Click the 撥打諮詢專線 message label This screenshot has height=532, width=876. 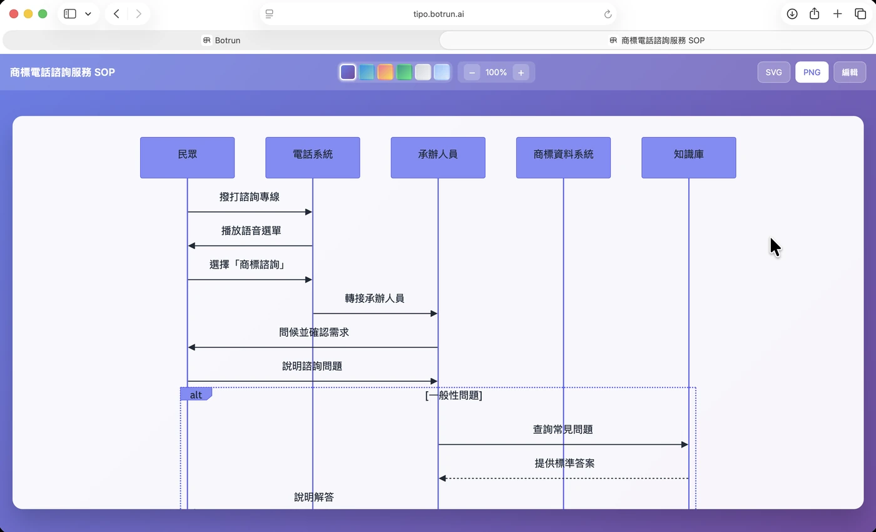click(250, 197)
